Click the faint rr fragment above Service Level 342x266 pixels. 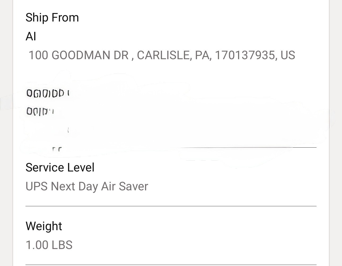[x=57, y=149]
